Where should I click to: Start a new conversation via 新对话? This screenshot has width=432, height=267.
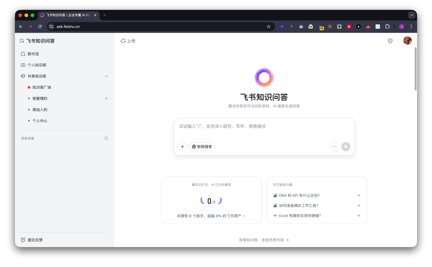[32, 53]
